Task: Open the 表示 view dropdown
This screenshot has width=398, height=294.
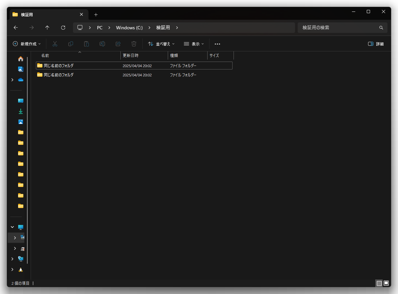Action: [194, 44]
